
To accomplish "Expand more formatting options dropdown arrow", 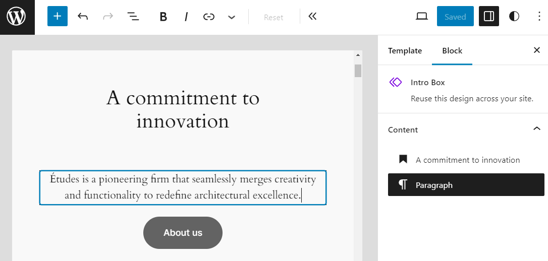I will [232, 17].
